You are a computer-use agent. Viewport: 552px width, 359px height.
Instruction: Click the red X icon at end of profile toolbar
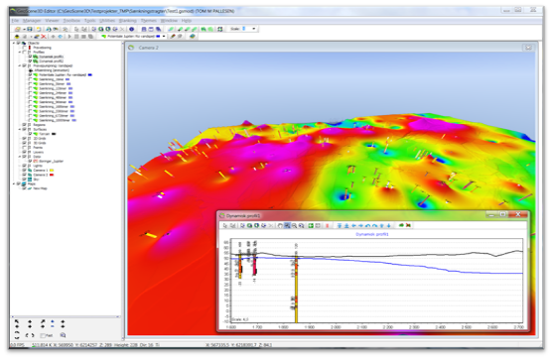click(408, 225)
